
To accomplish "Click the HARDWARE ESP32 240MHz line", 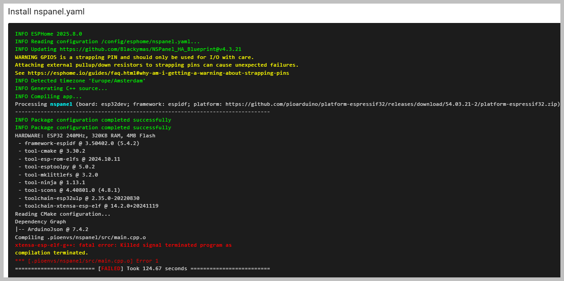I will click(x=85, y=136).
